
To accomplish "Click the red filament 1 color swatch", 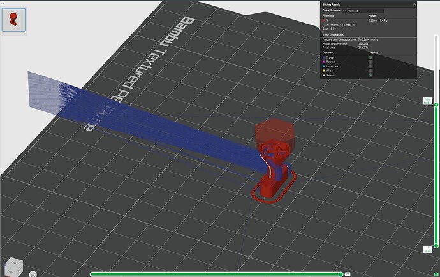I will (x=323, y=20).
